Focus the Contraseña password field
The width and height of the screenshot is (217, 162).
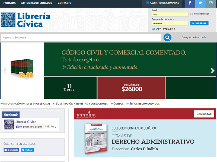point(170,23)
